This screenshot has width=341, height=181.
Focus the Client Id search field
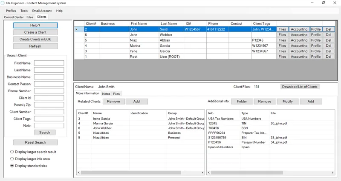pos(49,98)
